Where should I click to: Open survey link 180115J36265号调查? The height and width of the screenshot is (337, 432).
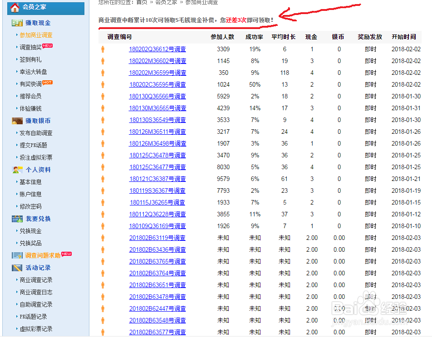(157, 203)
